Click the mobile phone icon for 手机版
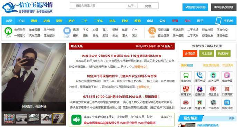Viewport: 238px width, 127px height. pos(218,21)
